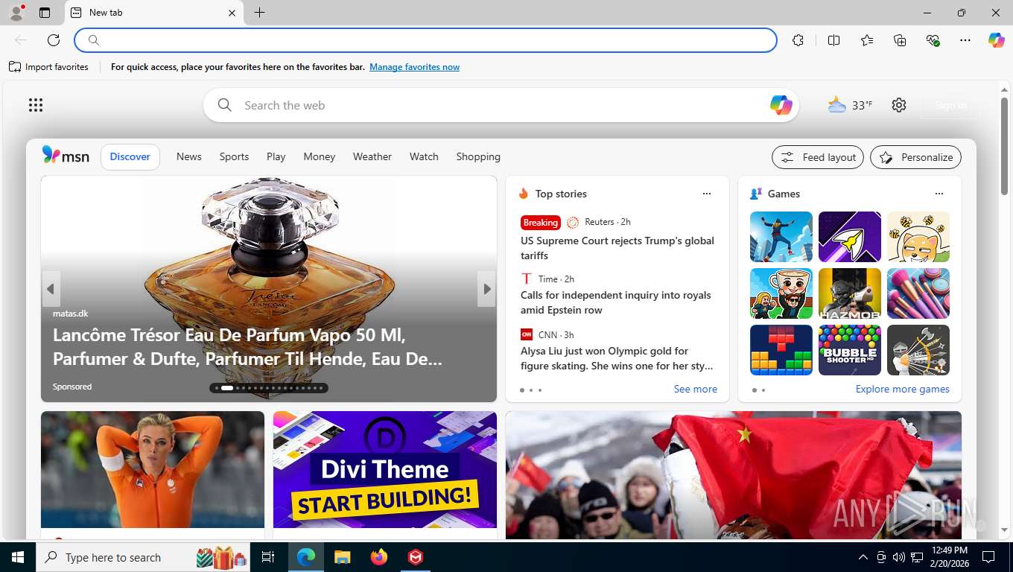Toggle Split screen view
The image size is (1013, 572).
(x=833, y=40)
